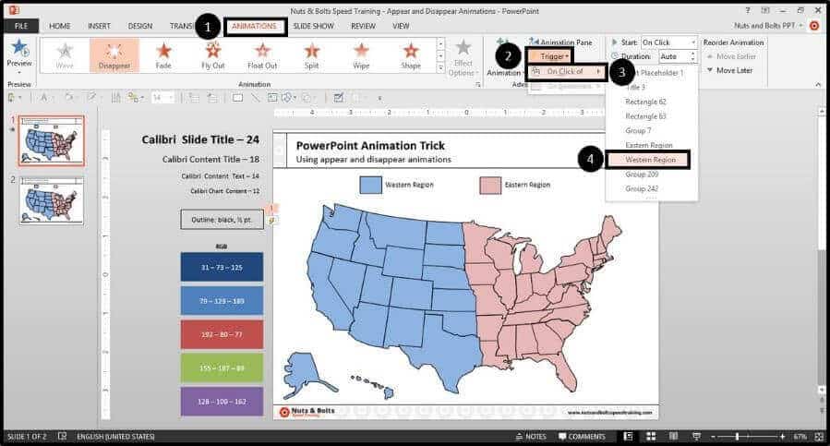Select the red 192-80-77 color box
The image size is (830, 446).
pos(222,334)
